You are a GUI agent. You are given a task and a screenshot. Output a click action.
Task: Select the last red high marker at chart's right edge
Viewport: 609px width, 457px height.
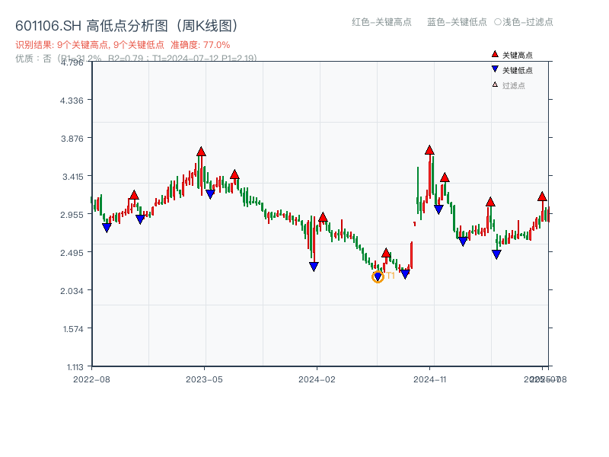(x=542, y=197)
